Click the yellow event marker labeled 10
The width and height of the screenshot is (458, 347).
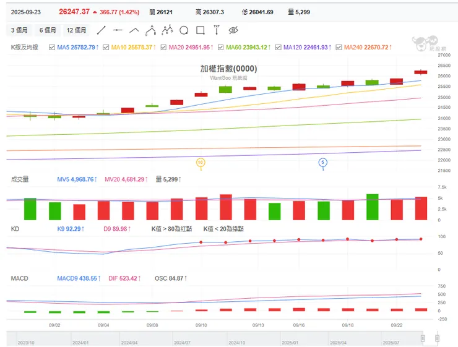pyautogui.click(x=201, y=163)
